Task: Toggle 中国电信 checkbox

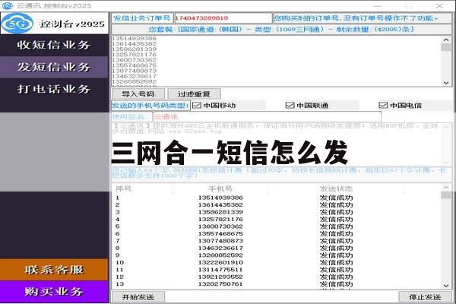Action: click(x=383, y=106)
